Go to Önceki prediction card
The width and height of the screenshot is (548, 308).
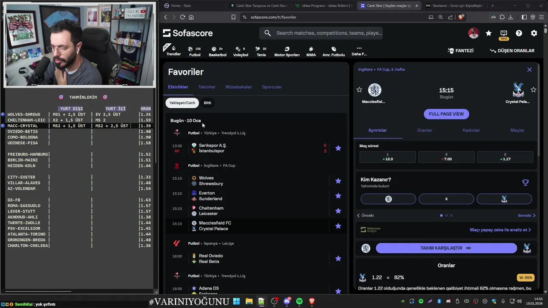(x=366, y=216)
